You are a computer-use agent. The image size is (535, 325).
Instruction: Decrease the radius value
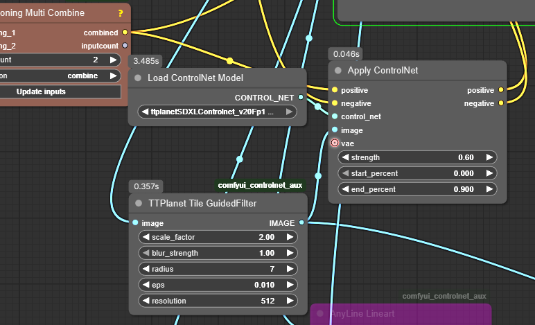146,269
